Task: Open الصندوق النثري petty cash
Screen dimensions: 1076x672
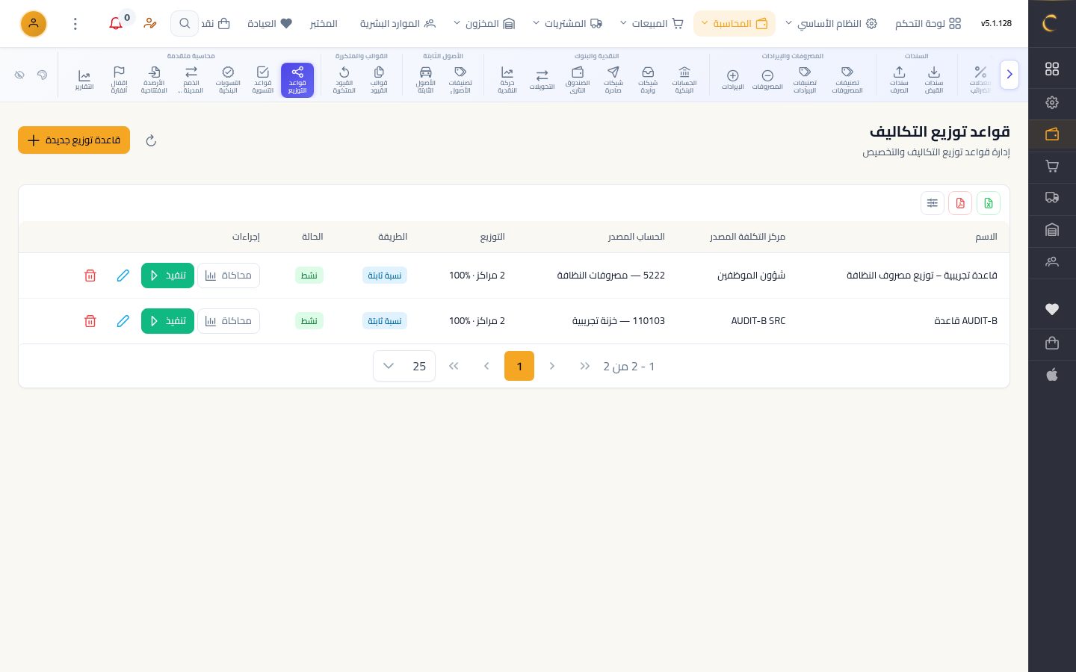Action: (578, 80)
